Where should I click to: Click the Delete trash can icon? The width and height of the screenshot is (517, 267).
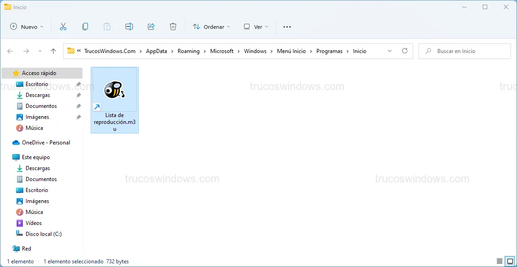coord(173,27)
